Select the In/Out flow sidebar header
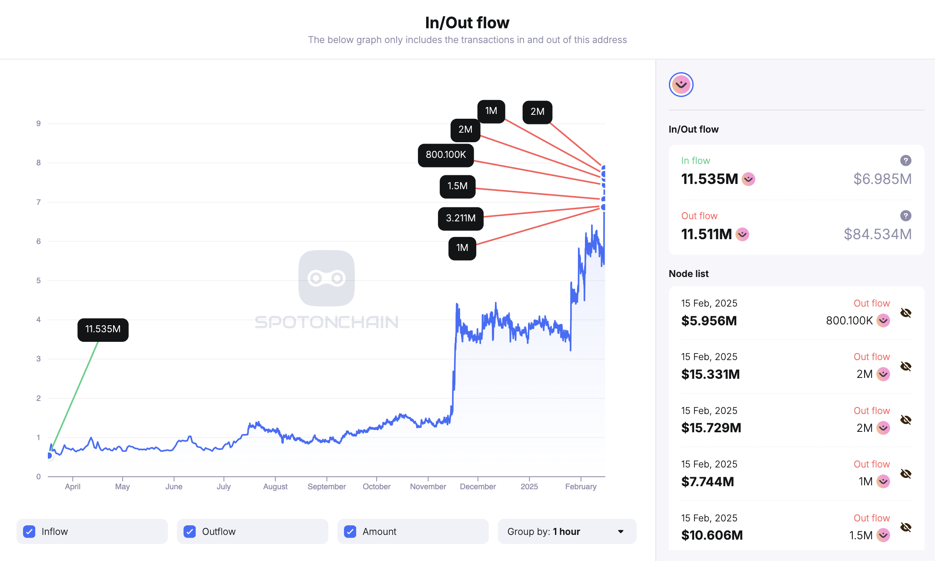 point(693,129)
